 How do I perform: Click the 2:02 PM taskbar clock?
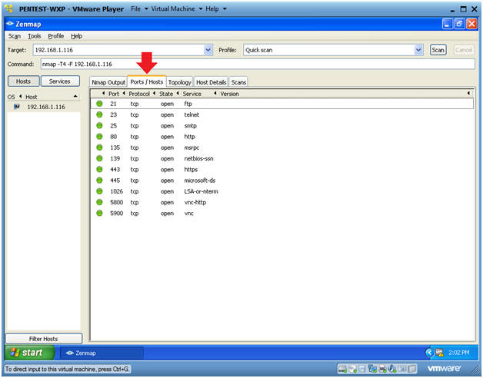(x=458, y=353)
